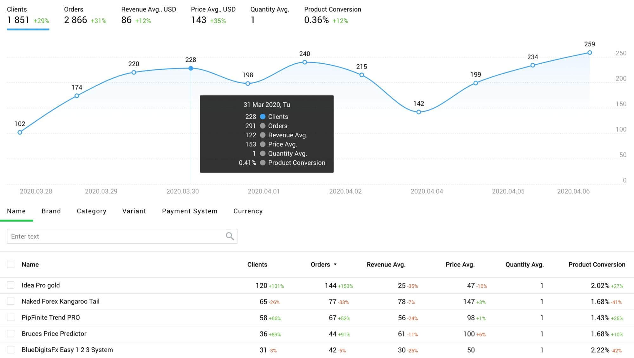Switch to the Brand tab
634x358 pixels.
(51, 211)
